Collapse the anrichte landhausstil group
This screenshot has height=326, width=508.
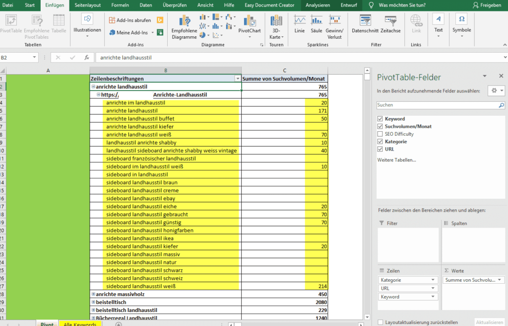93,86
